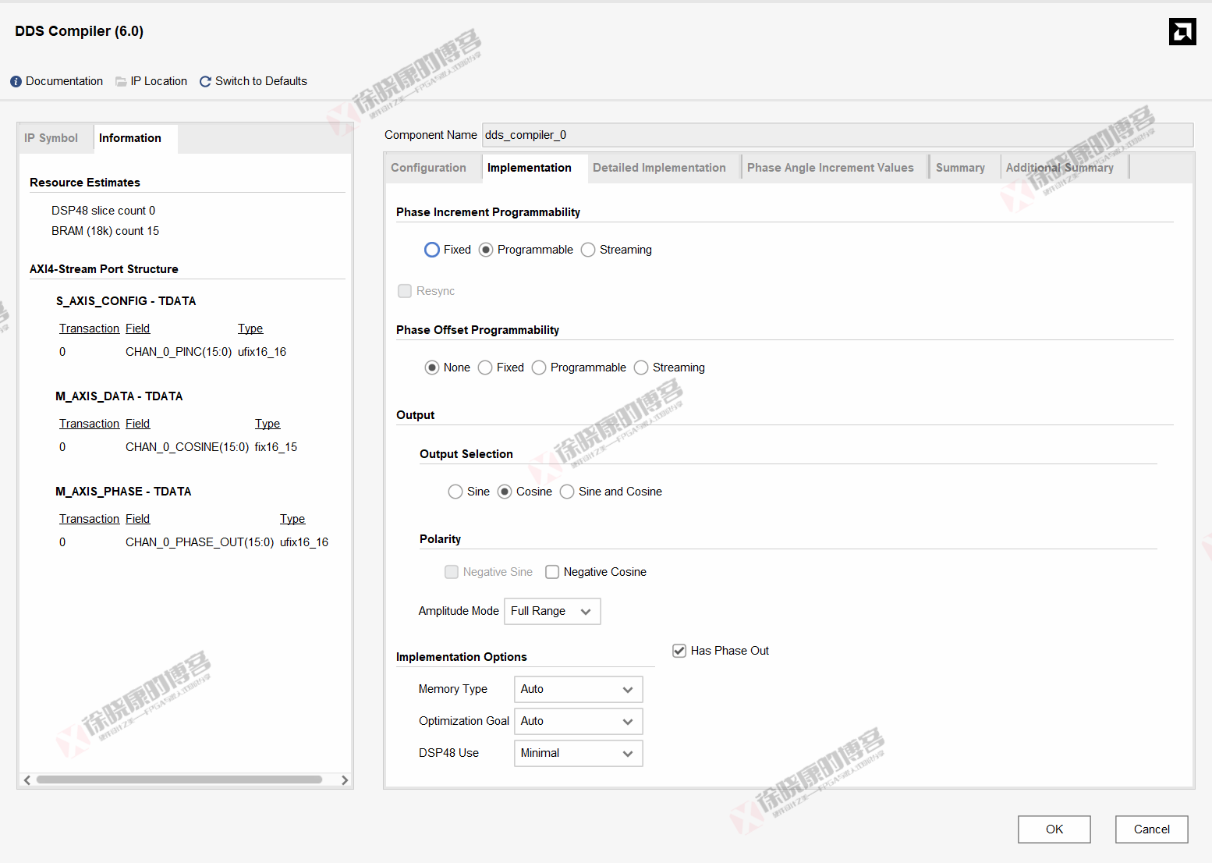Uncheck Has Phase Out checkbox

679,651
